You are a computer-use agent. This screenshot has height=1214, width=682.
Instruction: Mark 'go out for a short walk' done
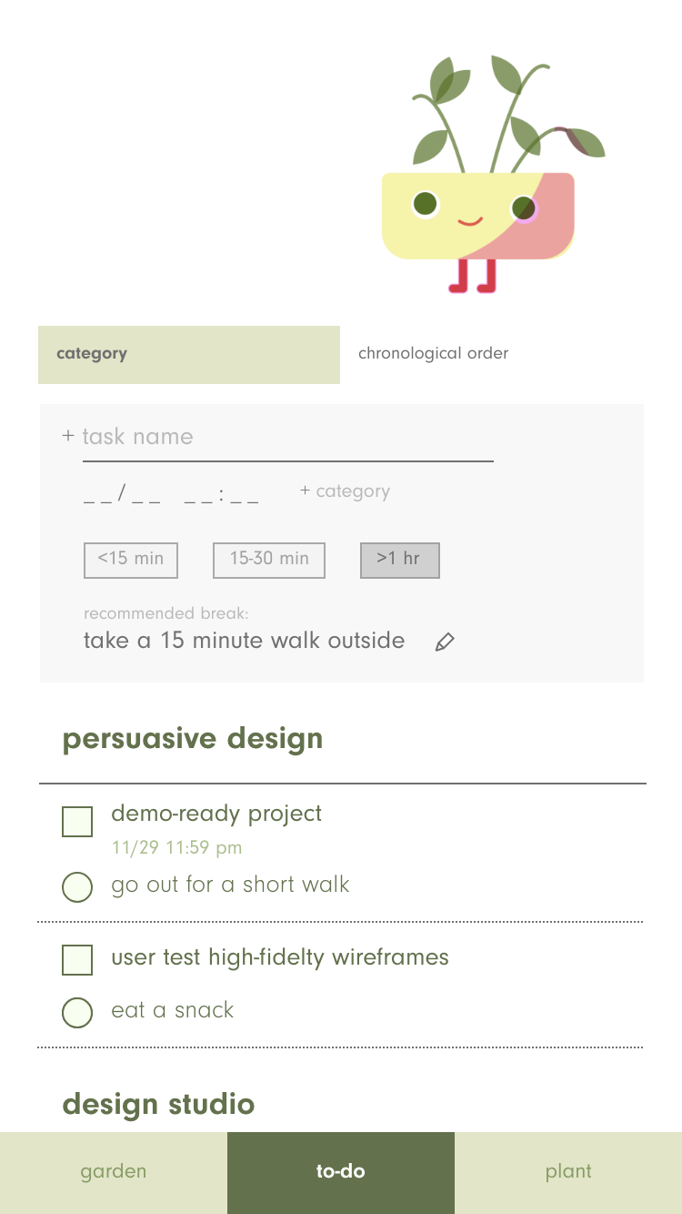77,886
